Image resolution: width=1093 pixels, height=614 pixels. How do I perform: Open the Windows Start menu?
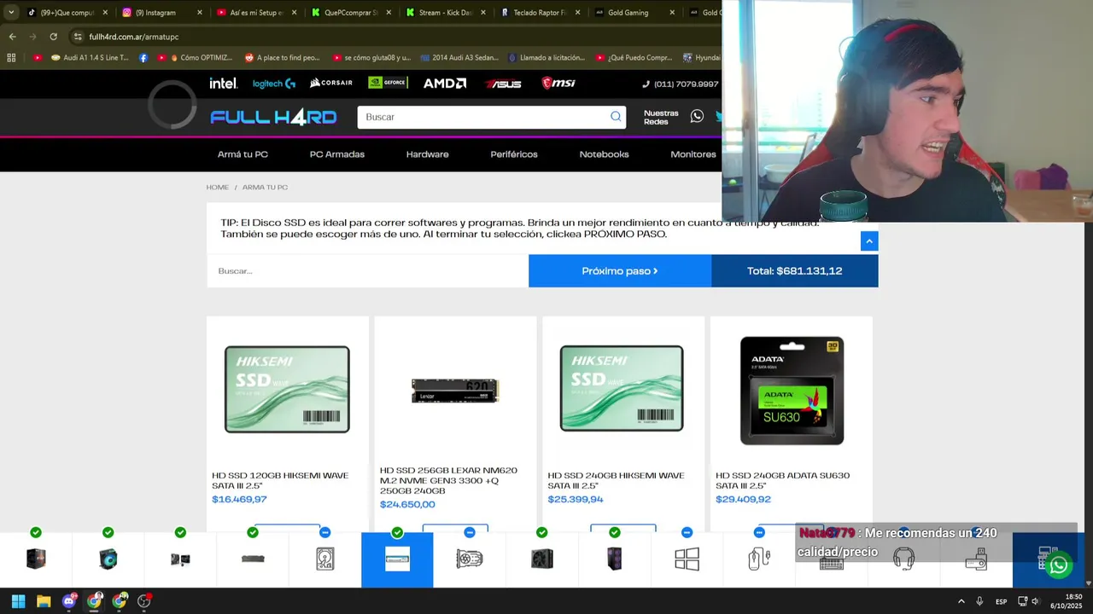click(x=18, y=601)
